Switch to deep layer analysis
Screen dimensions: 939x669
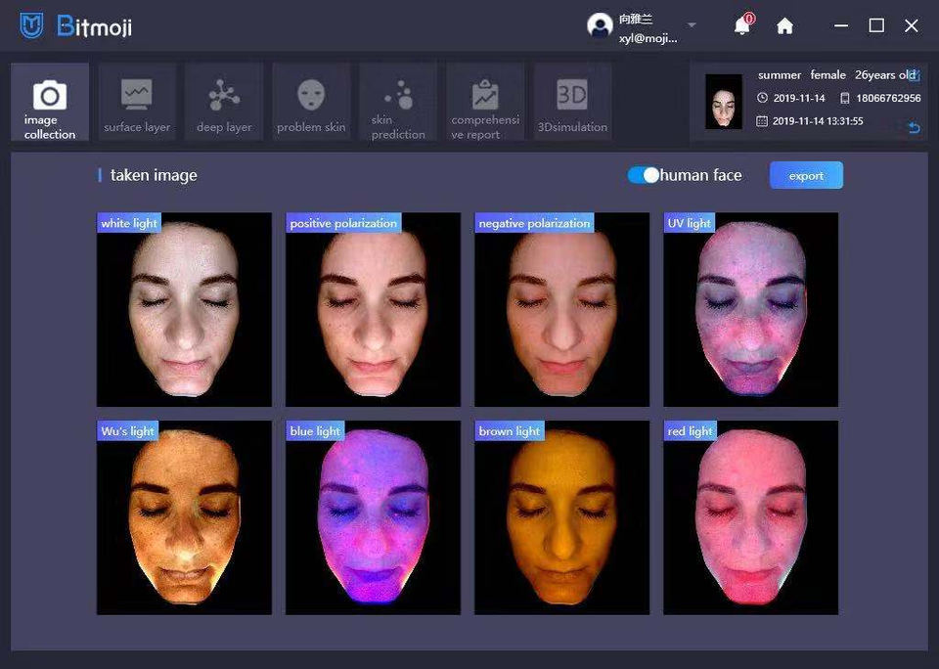224,103
